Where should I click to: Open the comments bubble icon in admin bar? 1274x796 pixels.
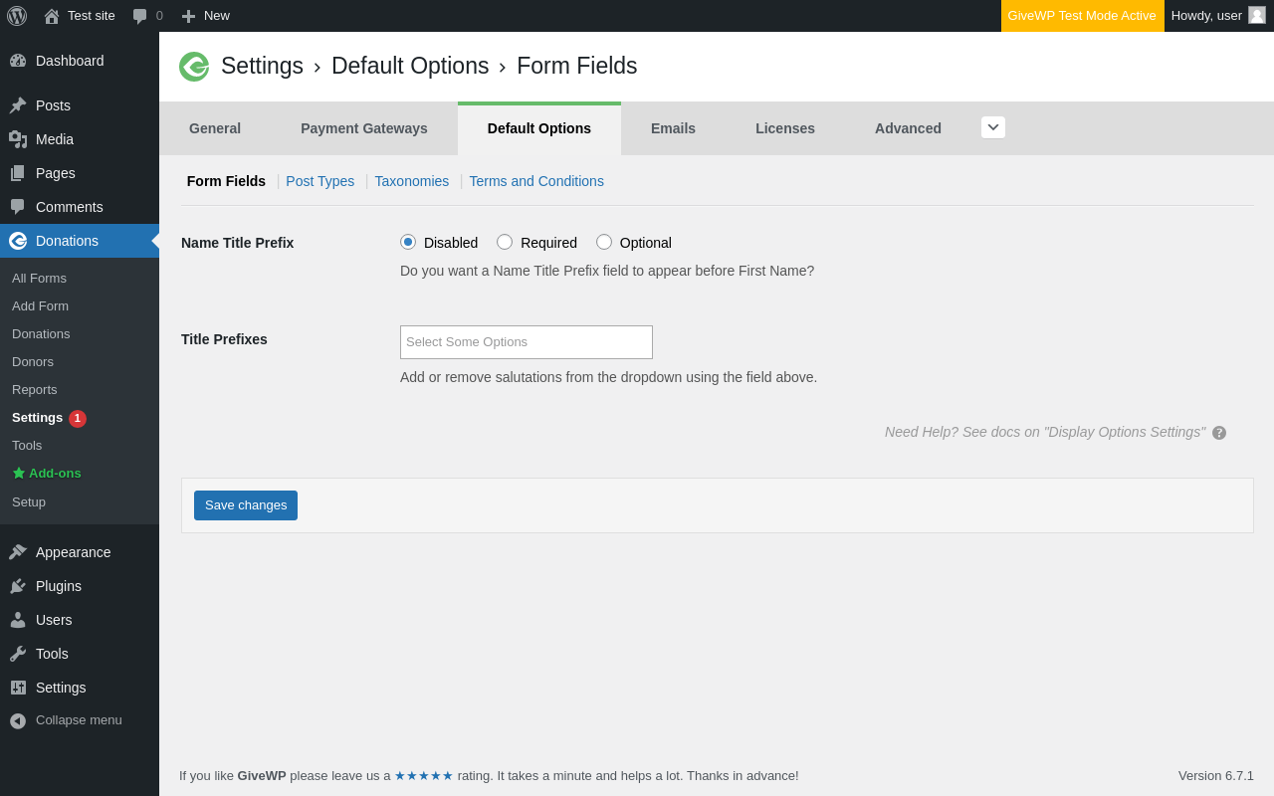coord(140,16)
